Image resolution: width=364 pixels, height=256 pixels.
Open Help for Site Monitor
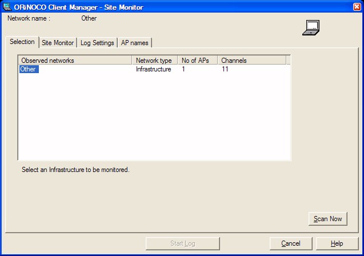[x=337, y=243]
